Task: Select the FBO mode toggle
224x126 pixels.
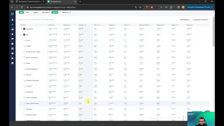Action: pos(21,13)
